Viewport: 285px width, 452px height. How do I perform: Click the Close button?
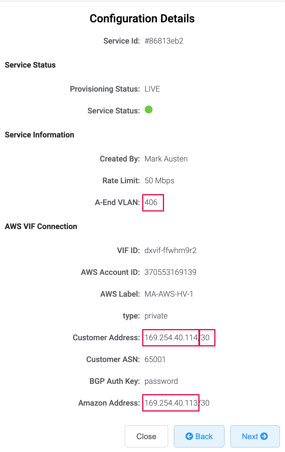point(146,436)
